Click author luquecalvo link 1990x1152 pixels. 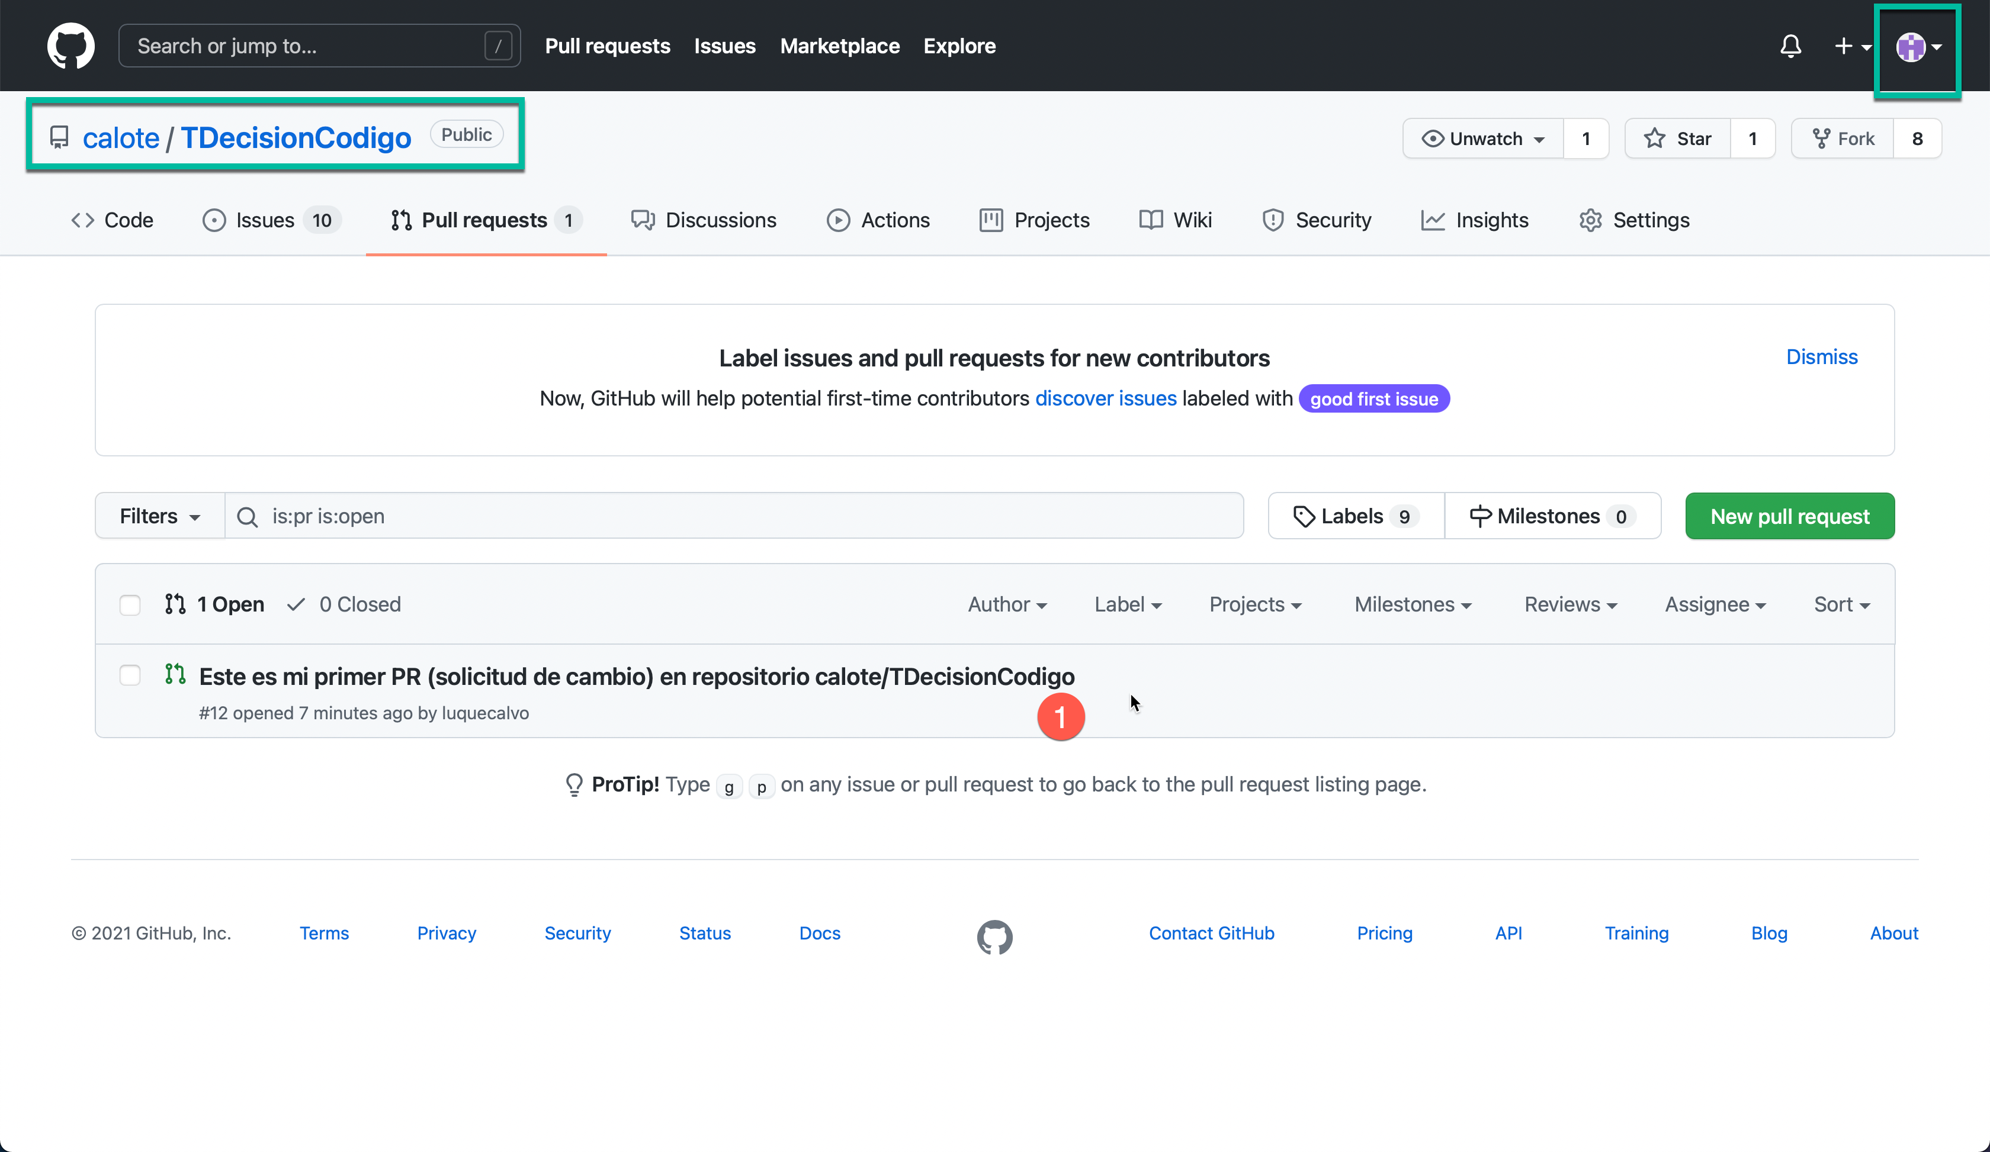485,713
